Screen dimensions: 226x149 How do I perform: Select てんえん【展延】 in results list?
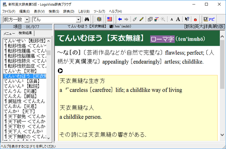pyautogui.click(x=25, y=96)
